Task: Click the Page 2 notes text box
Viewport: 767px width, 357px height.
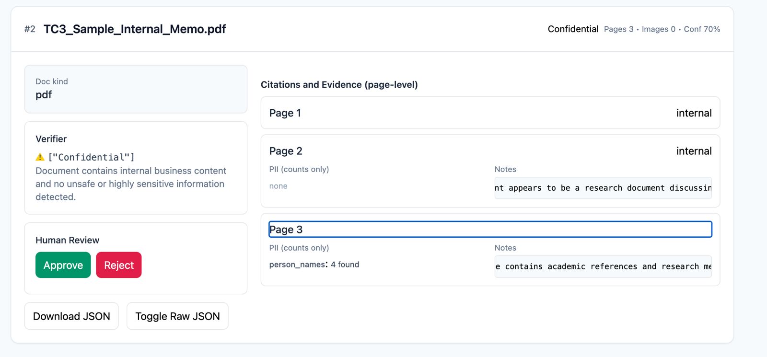Action: 603,188
